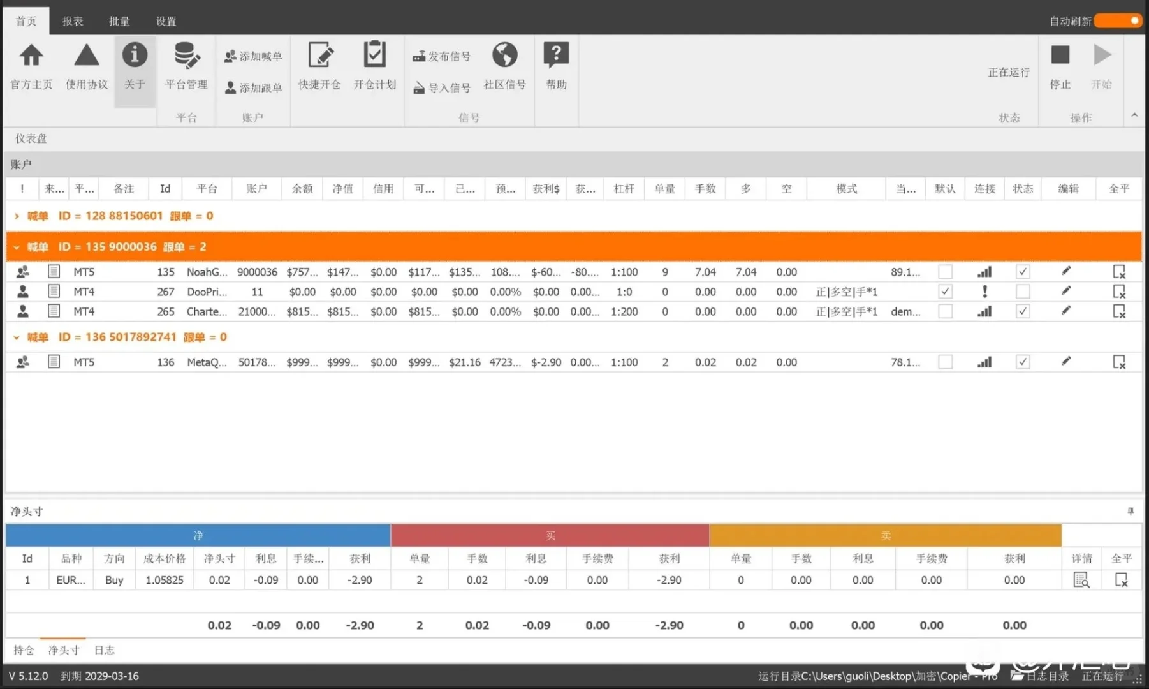
Task: Toggle 状态 checkbox for Charte account row
Action: pos(1023,311)
